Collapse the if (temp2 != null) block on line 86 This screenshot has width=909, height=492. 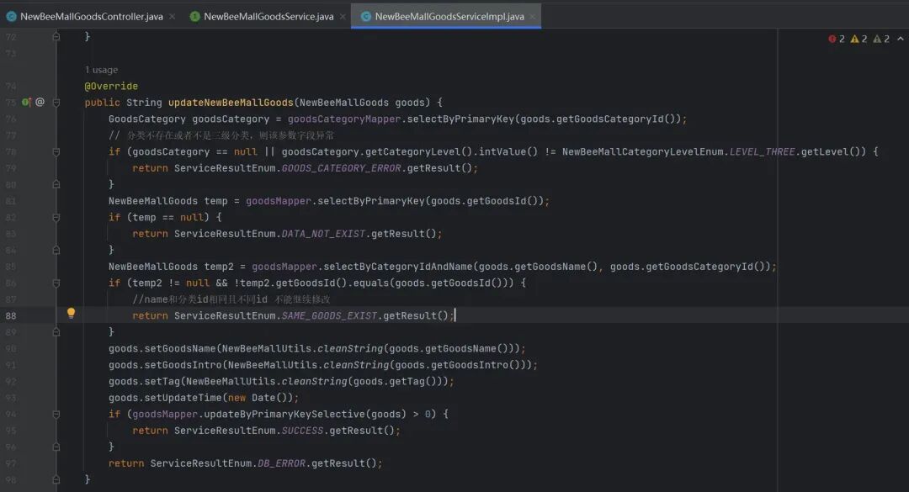[x=56, y=283]
